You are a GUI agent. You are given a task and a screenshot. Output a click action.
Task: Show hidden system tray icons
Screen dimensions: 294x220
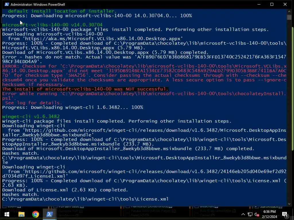243,214
